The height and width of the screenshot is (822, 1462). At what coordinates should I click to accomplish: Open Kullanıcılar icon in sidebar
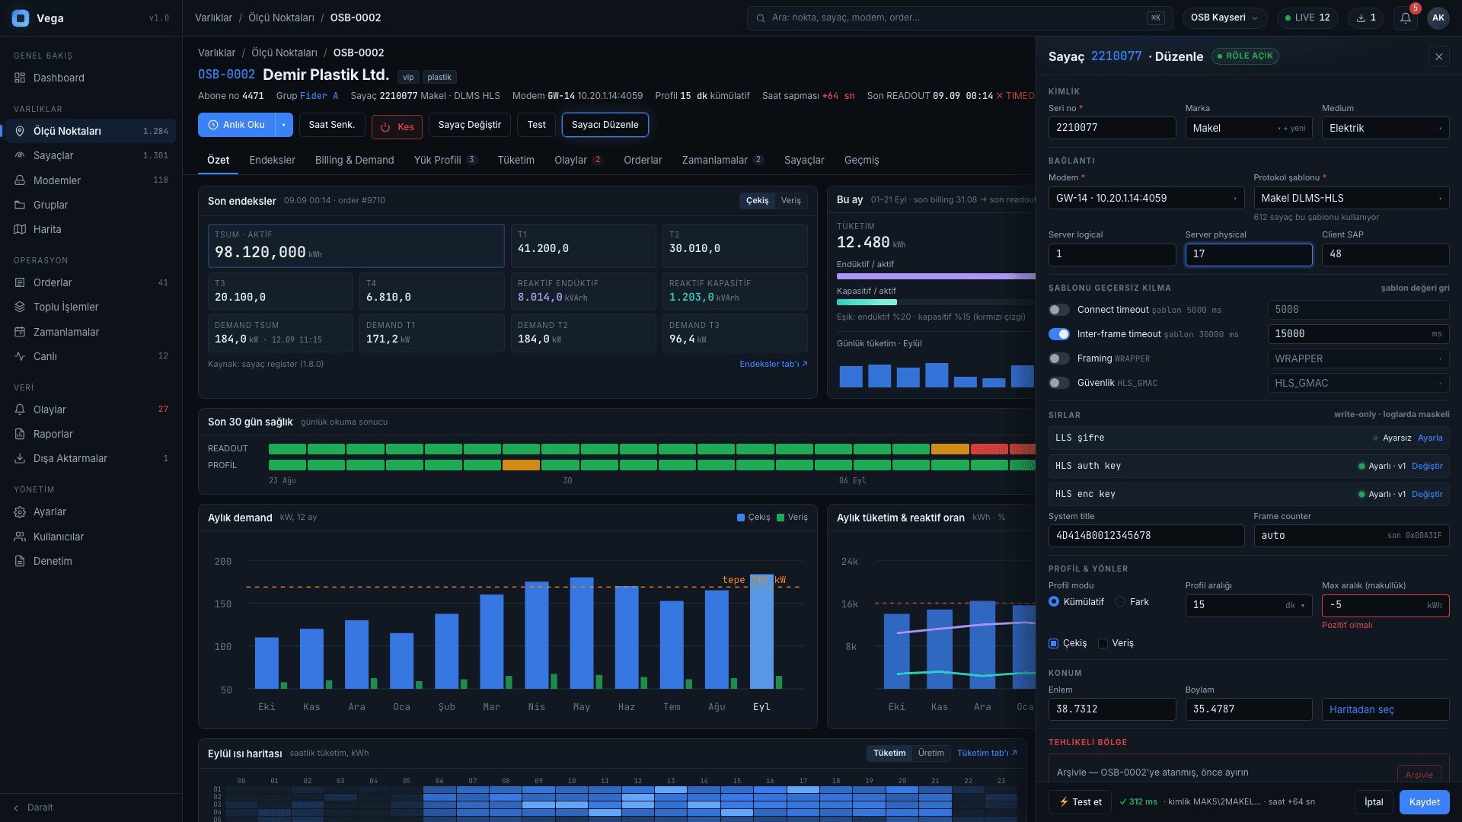(x=20, y=537)
